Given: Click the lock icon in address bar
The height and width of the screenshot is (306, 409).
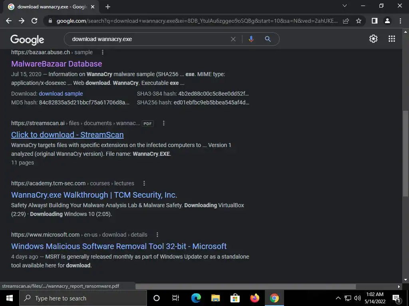Looking at the screenshot, I should point(50,21).
